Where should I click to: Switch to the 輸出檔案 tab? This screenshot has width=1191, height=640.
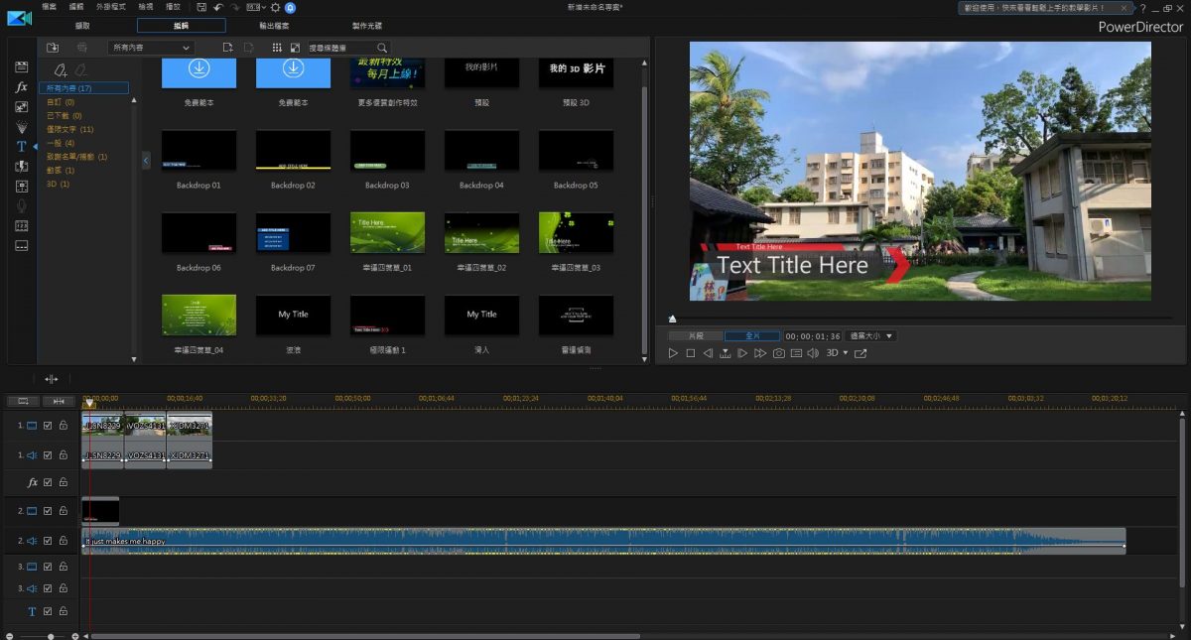pos(273,26)
